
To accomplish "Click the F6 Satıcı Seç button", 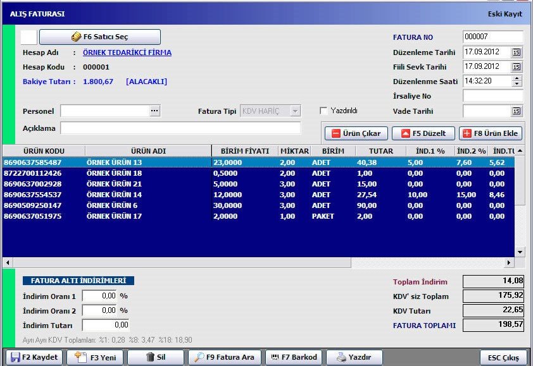I will 100,37.
